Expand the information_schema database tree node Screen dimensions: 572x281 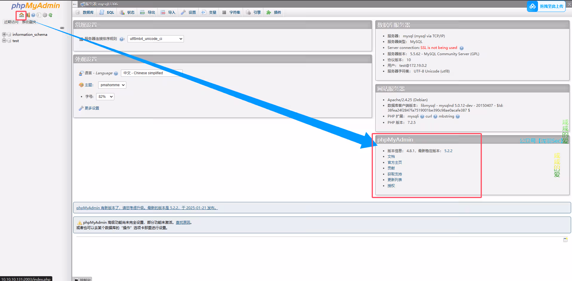4,34
